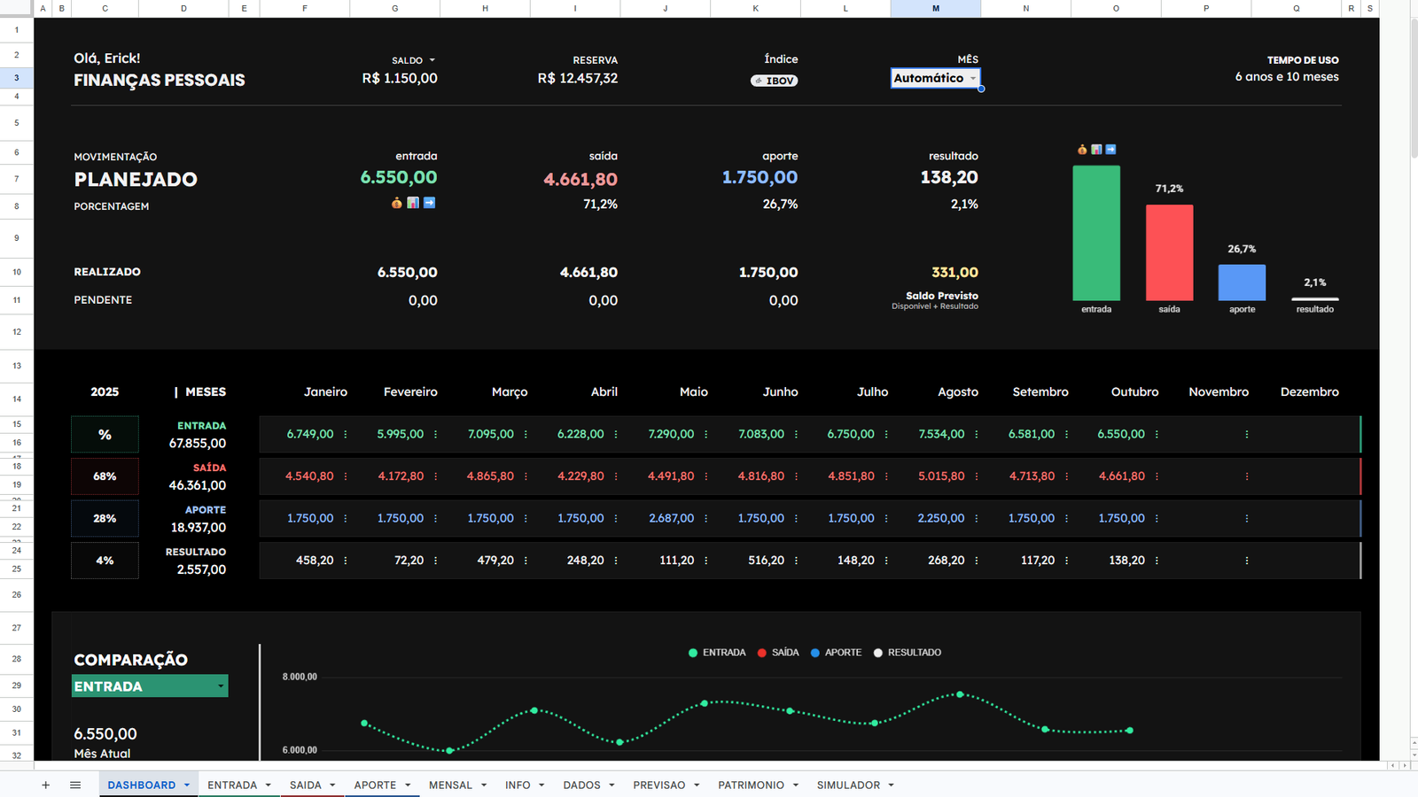Image resolution: width=1418 pixels, height=797 pixels.
Task: Click the 68% saída percentage box
Action: tap(105, 476)
